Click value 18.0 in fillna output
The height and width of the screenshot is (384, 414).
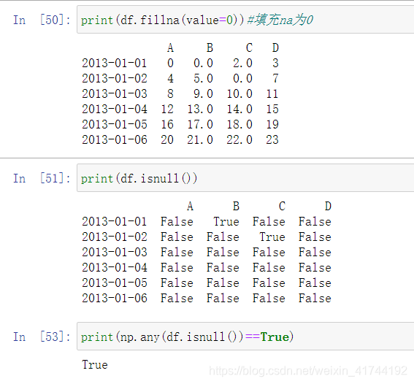pyautogui.click(x=239, y=124)
